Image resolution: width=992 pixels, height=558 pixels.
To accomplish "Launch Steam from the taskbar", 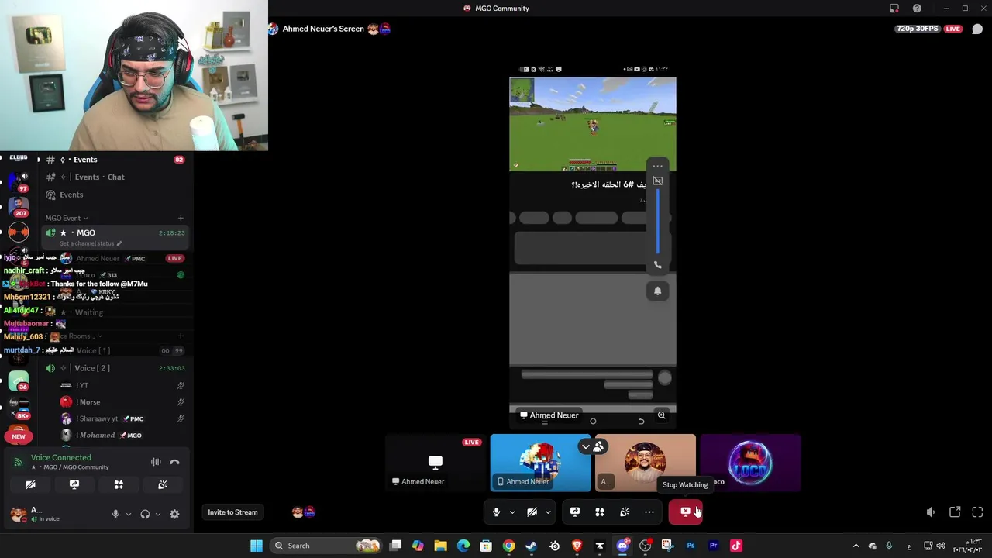I will [x=531, y=546].
